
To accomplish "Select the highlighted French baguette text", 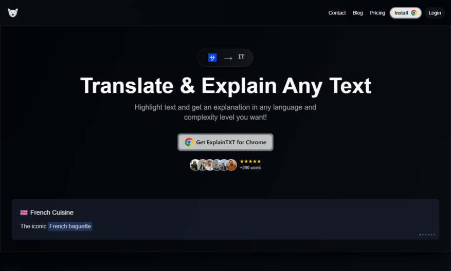I will tap(70, 226).
